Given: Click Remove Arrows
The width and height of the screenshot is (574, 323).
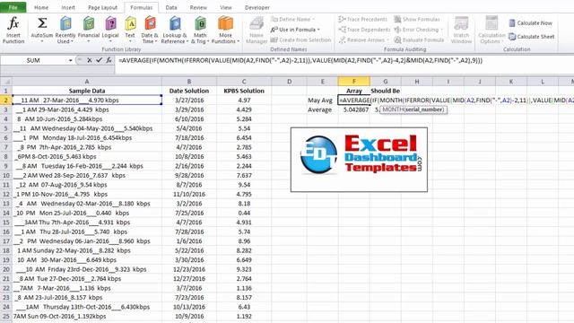Looking at the screenshot, I should click(x=362, y=39).
